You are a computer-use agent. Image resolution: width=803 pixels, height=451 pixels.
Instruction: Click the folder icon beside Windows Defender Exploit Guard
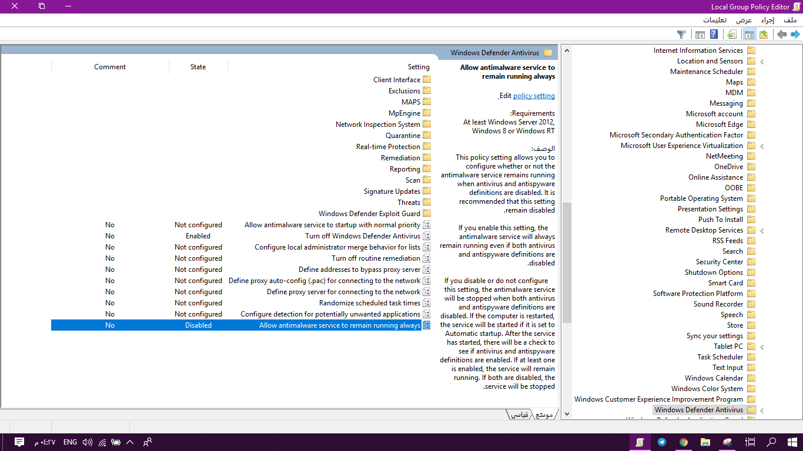coord(427,213)
